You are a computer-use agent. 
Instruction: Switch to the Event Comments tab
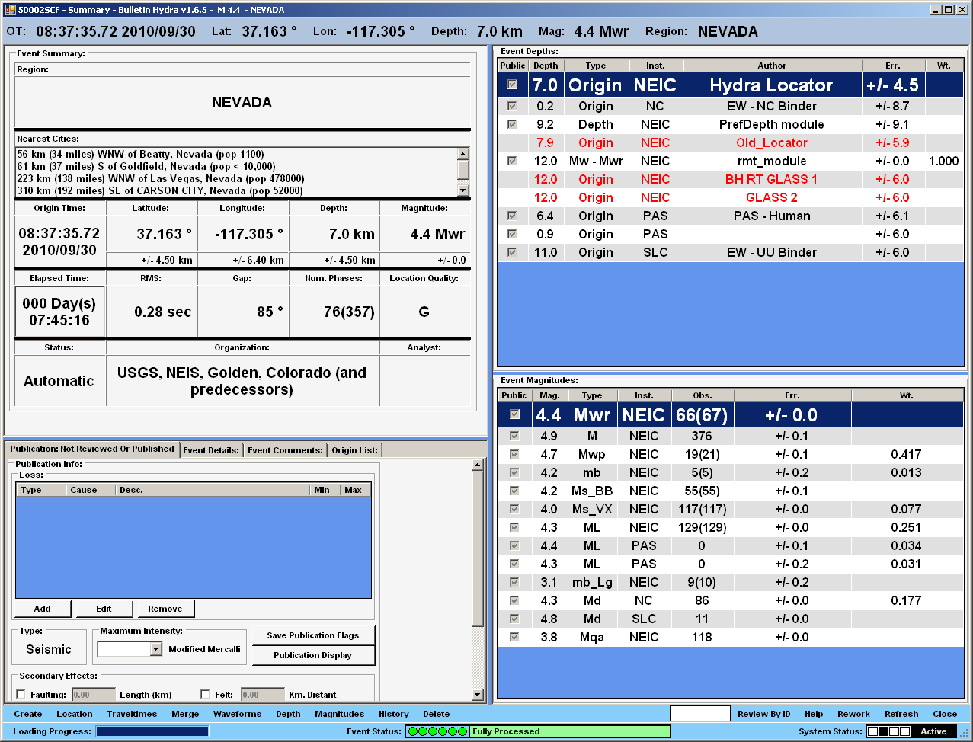pos(285,450)
